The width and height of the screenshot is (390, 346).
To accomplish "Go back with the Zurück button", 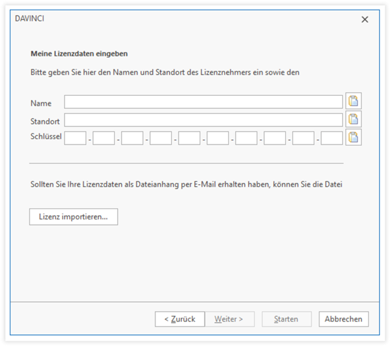I will click(x=180, y=319).
